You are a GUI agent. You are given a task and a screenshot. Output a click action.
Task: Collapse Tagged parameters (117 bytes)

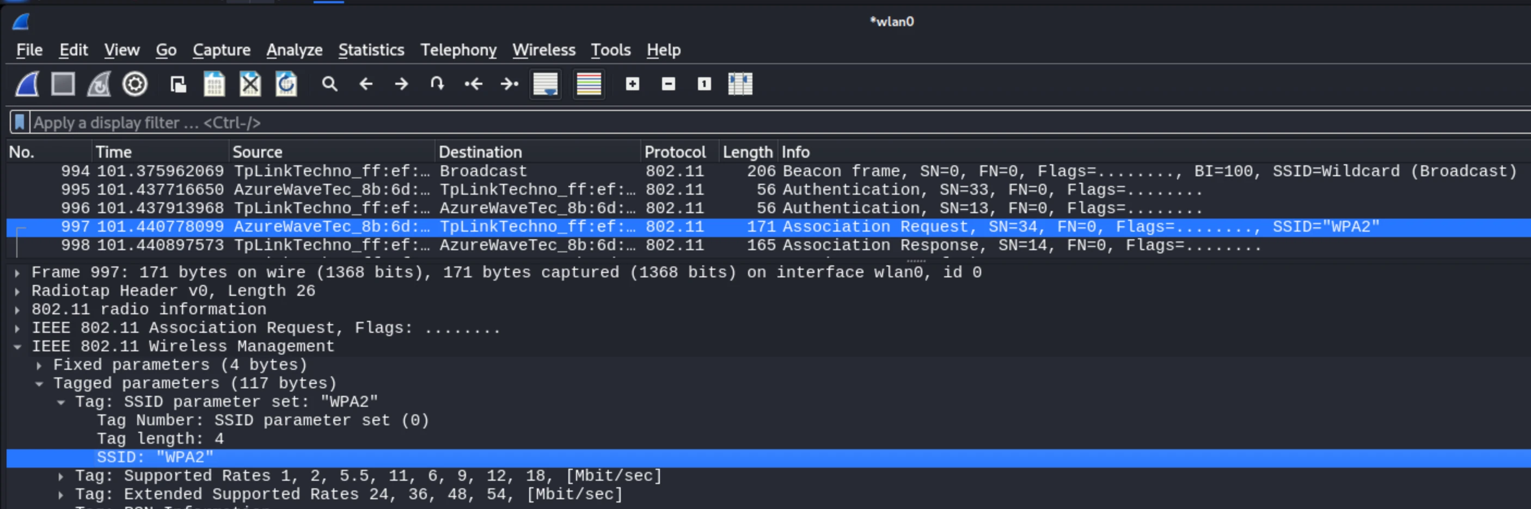pos(39,384)
